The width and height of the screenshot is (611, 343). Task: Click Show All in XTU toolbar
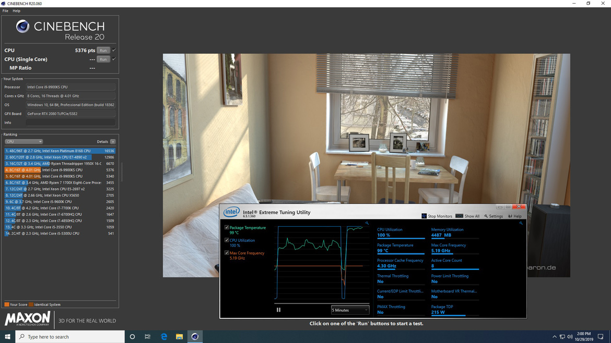pyautogui.click(x=467, y=216)
